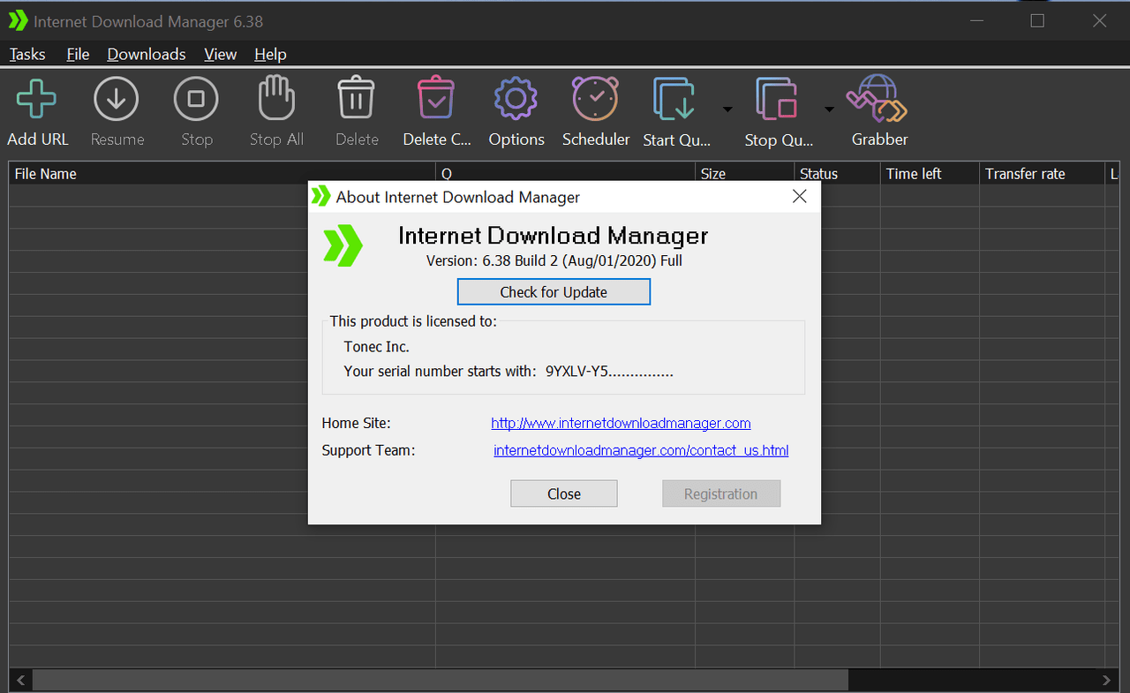Open the internetdownloadmanager.com home site link
This screenshot has width=1130, height=693.
(x=621, y=424)
